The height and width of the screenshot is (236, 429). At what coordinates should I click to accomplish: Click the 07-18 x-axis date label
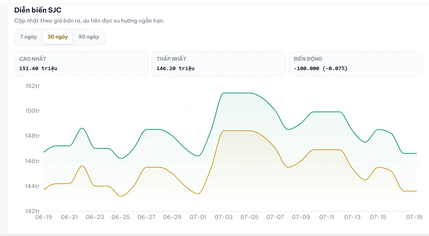pyautogui.click(x=414, y=217)
